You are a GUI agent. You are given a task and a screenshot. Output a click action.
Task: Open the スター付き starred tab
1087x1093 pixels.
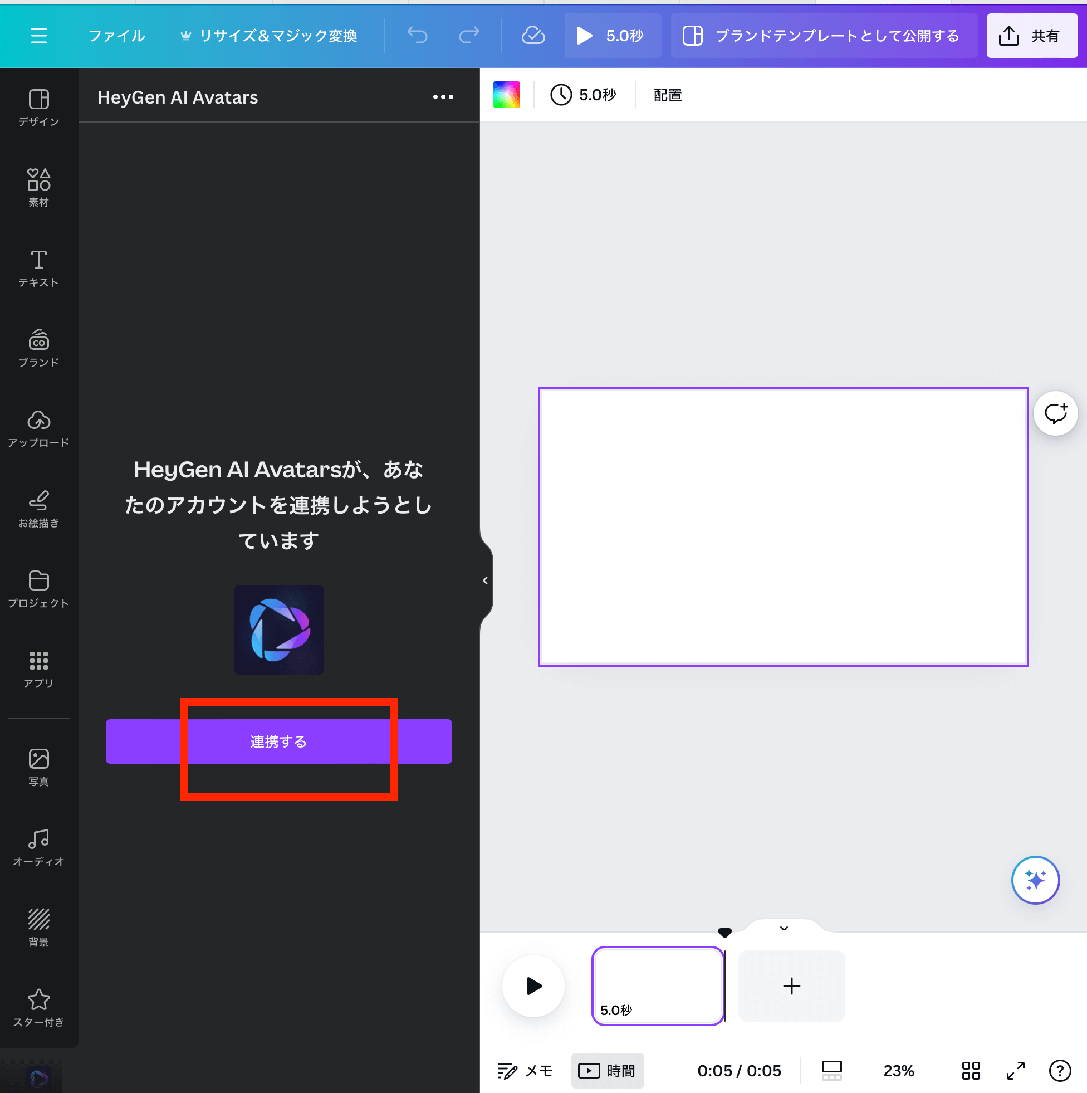coord(38,1009)
